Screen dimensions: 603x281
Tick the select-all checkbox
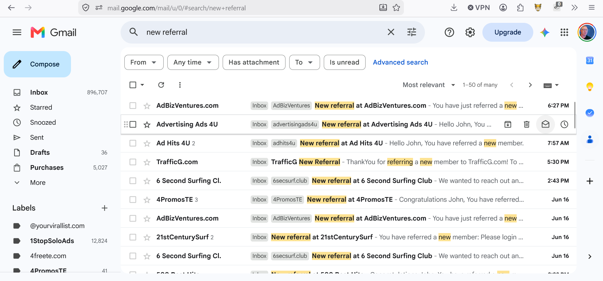(x=133, y=85)
